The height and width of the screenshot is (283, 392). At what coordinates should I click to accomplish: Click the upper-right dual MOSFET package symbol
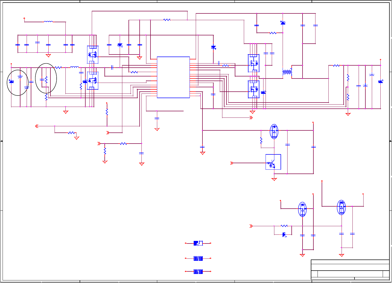click(254, 63)
